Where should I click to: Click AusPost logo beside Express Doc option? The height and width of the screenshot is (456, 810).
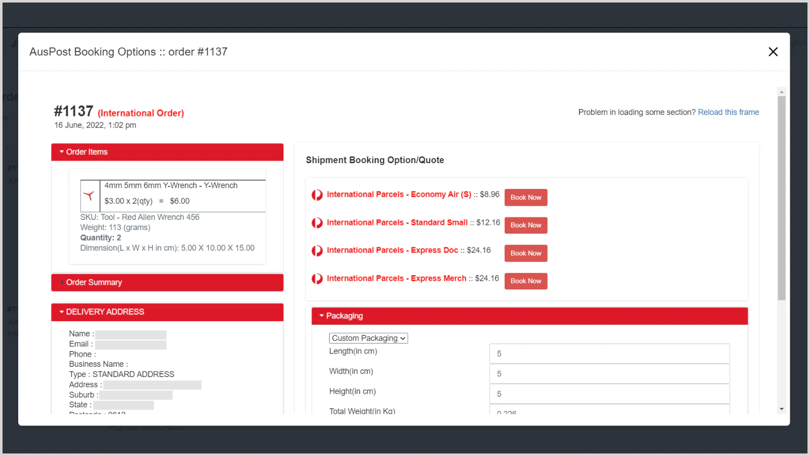(317, 251)
